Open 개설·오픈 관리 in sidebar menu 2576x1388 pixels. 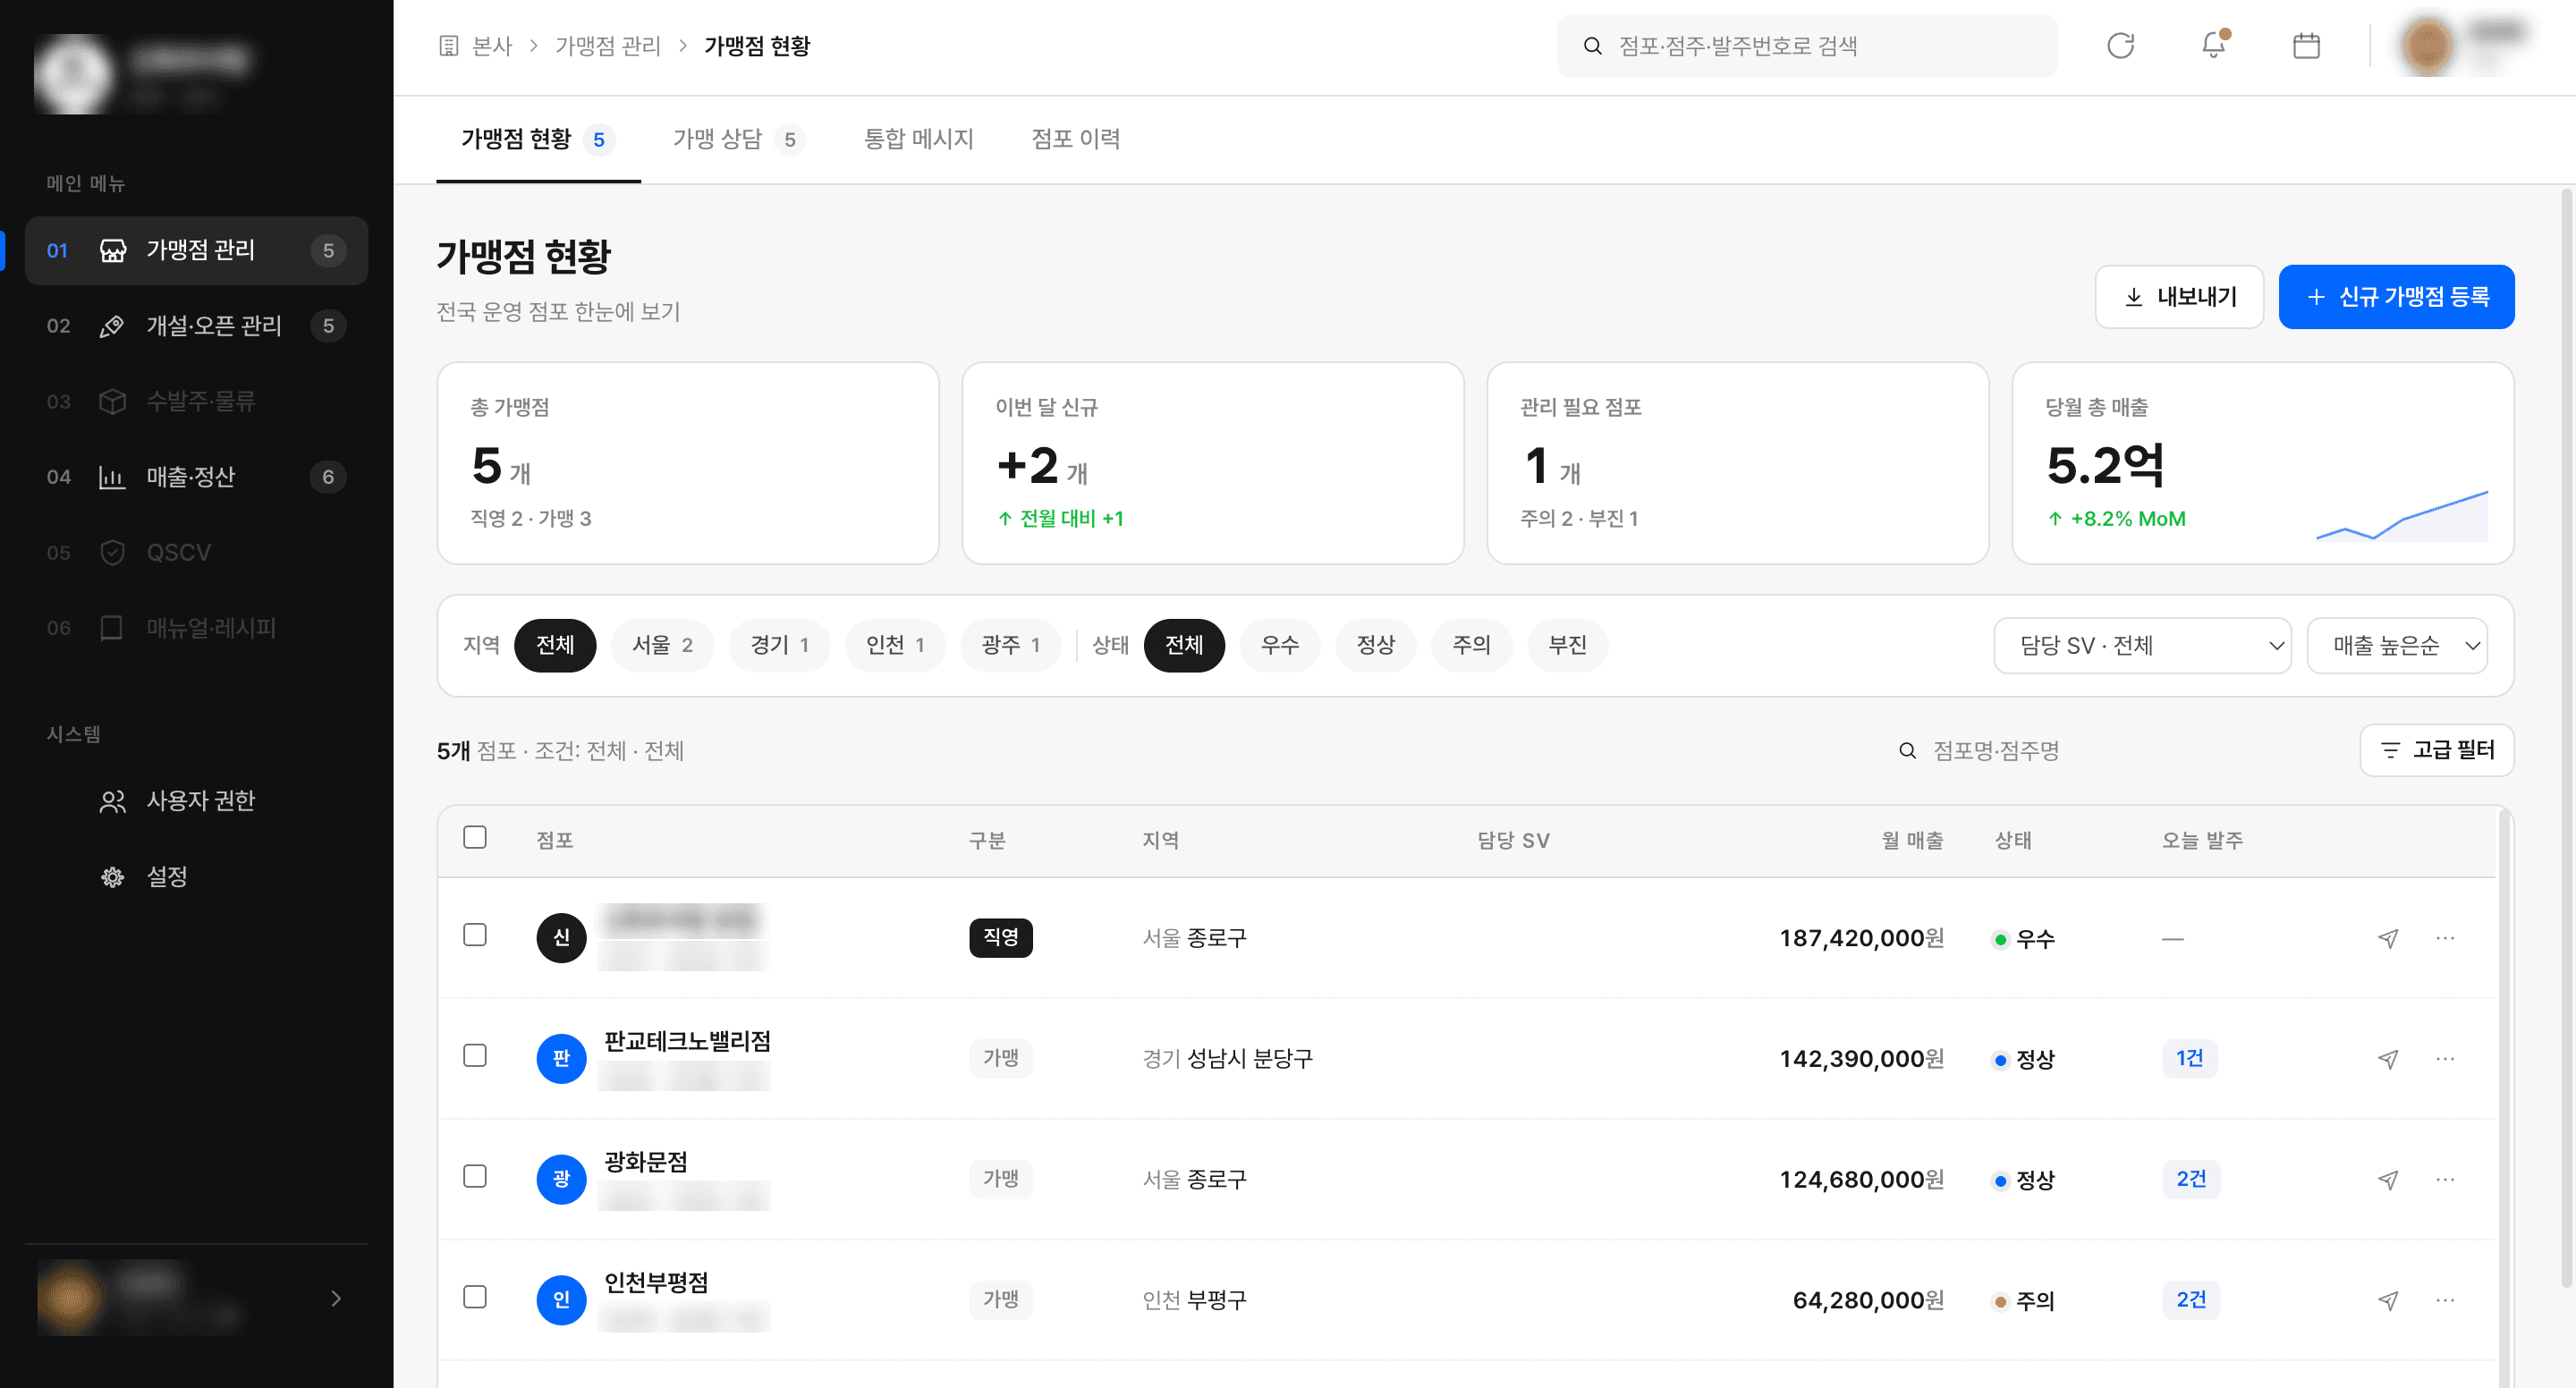tap(196, 326)
